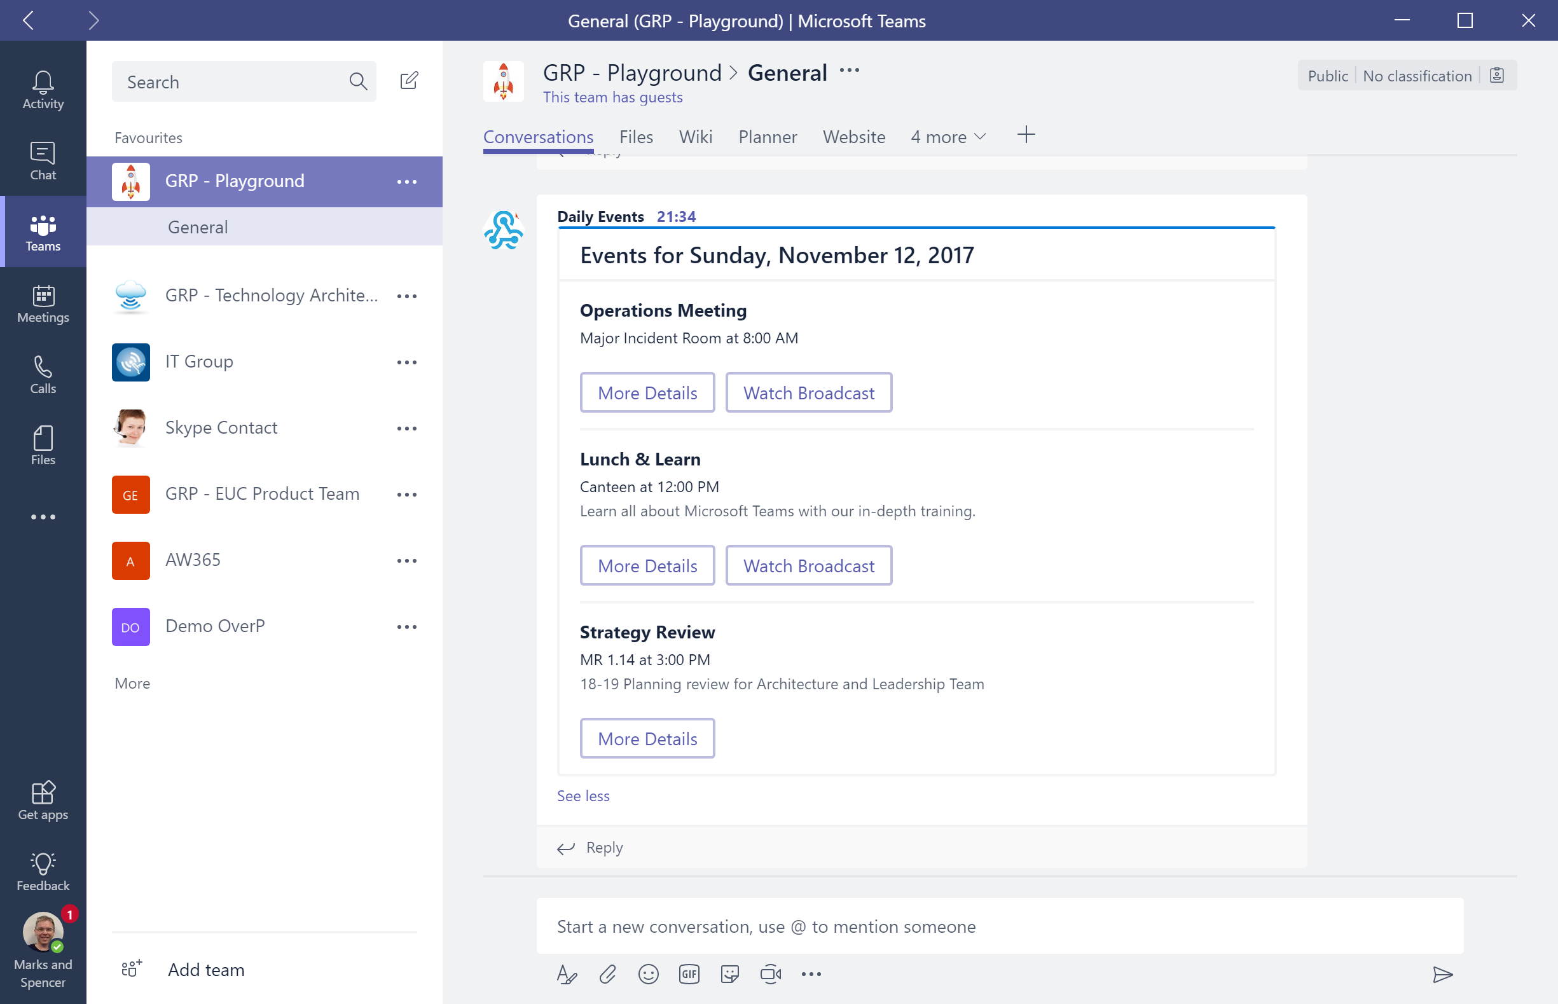Switch to the Planner tab
This screenshot has width=1558, height=1004.
(768, 137)
